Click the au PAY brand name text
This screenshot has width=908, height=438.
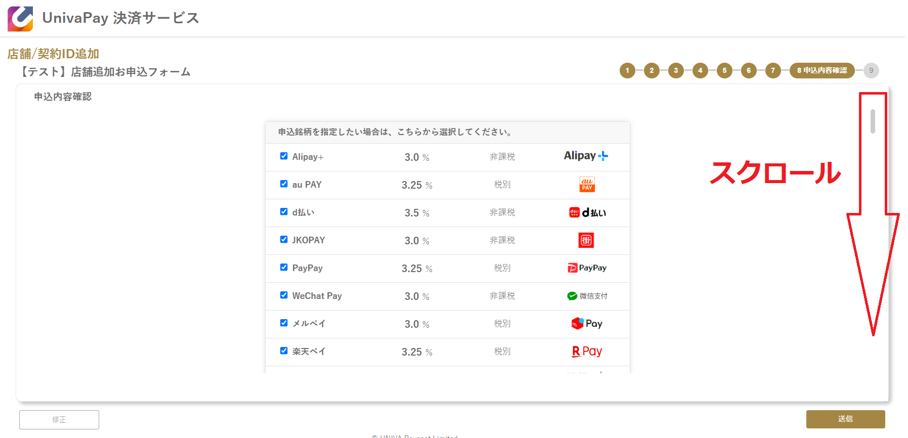point(307,185)
